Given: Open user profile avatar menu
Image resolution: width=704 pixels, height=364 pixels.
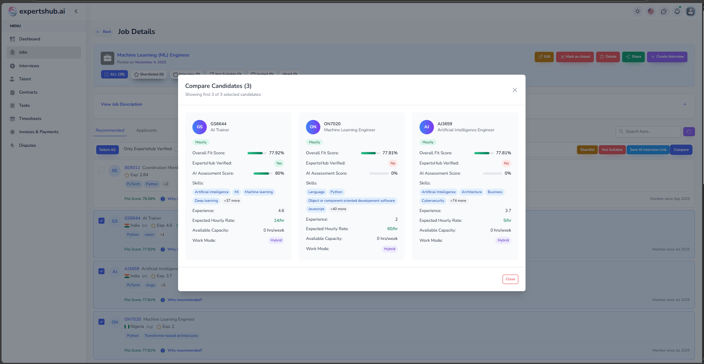Looking at the screenshot, I should coord(690,11).
